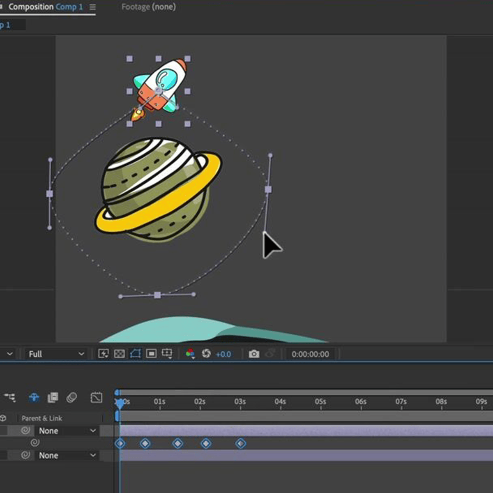This screenshot has height=493, width=493.
Task: Click the Parent & Link column header
Action: click(42, 418)
